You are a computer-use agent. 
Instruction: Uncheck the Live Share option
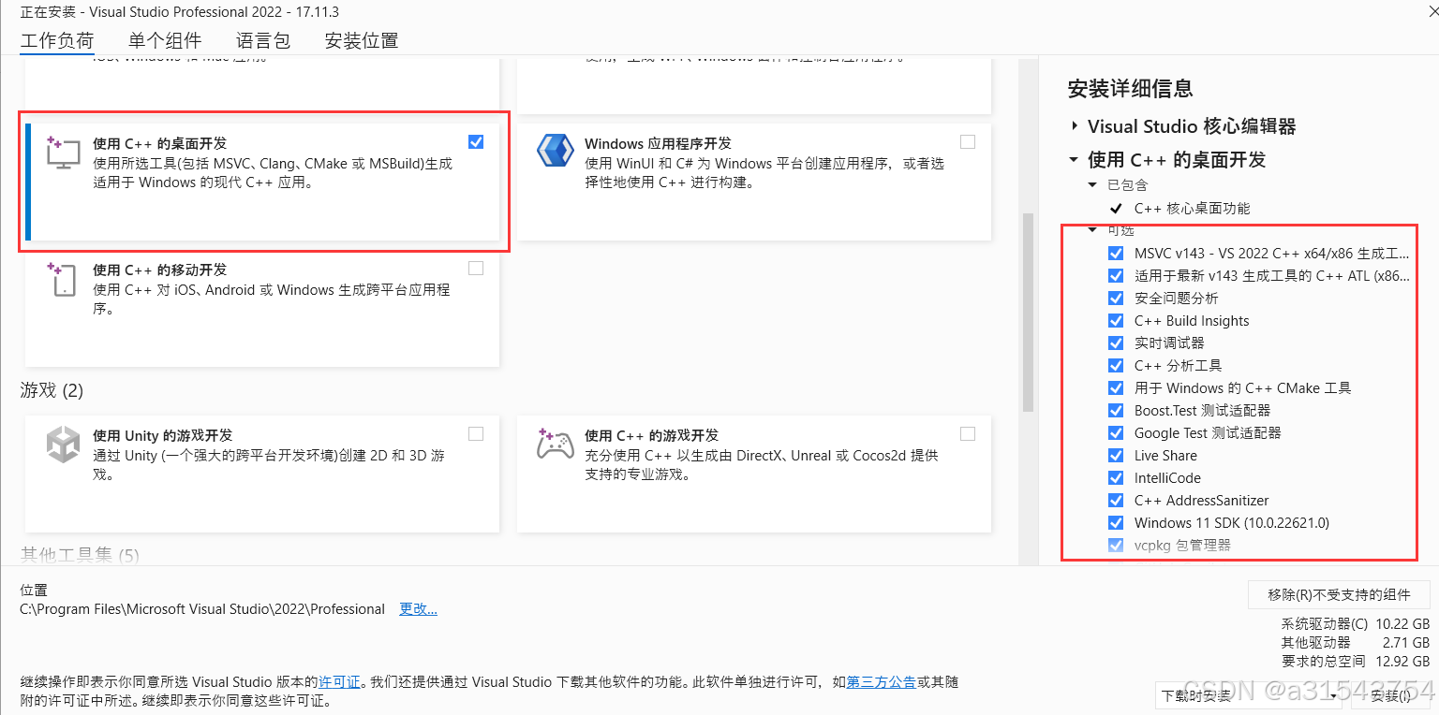click(x=1116, y=456)
